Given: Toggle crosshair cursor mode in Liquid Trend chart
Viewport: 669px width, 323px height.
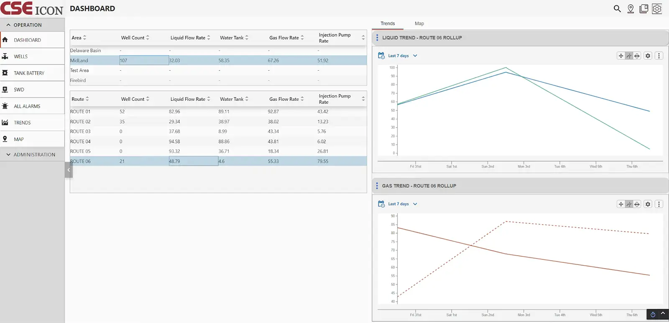Looking at the screenshot, I should [x=629, y=56].
